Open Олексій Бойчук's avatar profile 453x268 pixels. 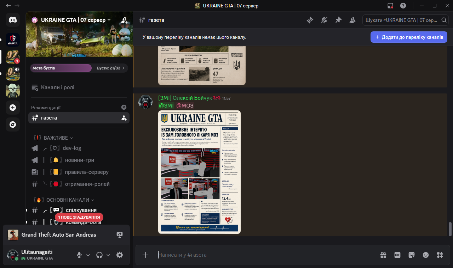tap(145, 102)
